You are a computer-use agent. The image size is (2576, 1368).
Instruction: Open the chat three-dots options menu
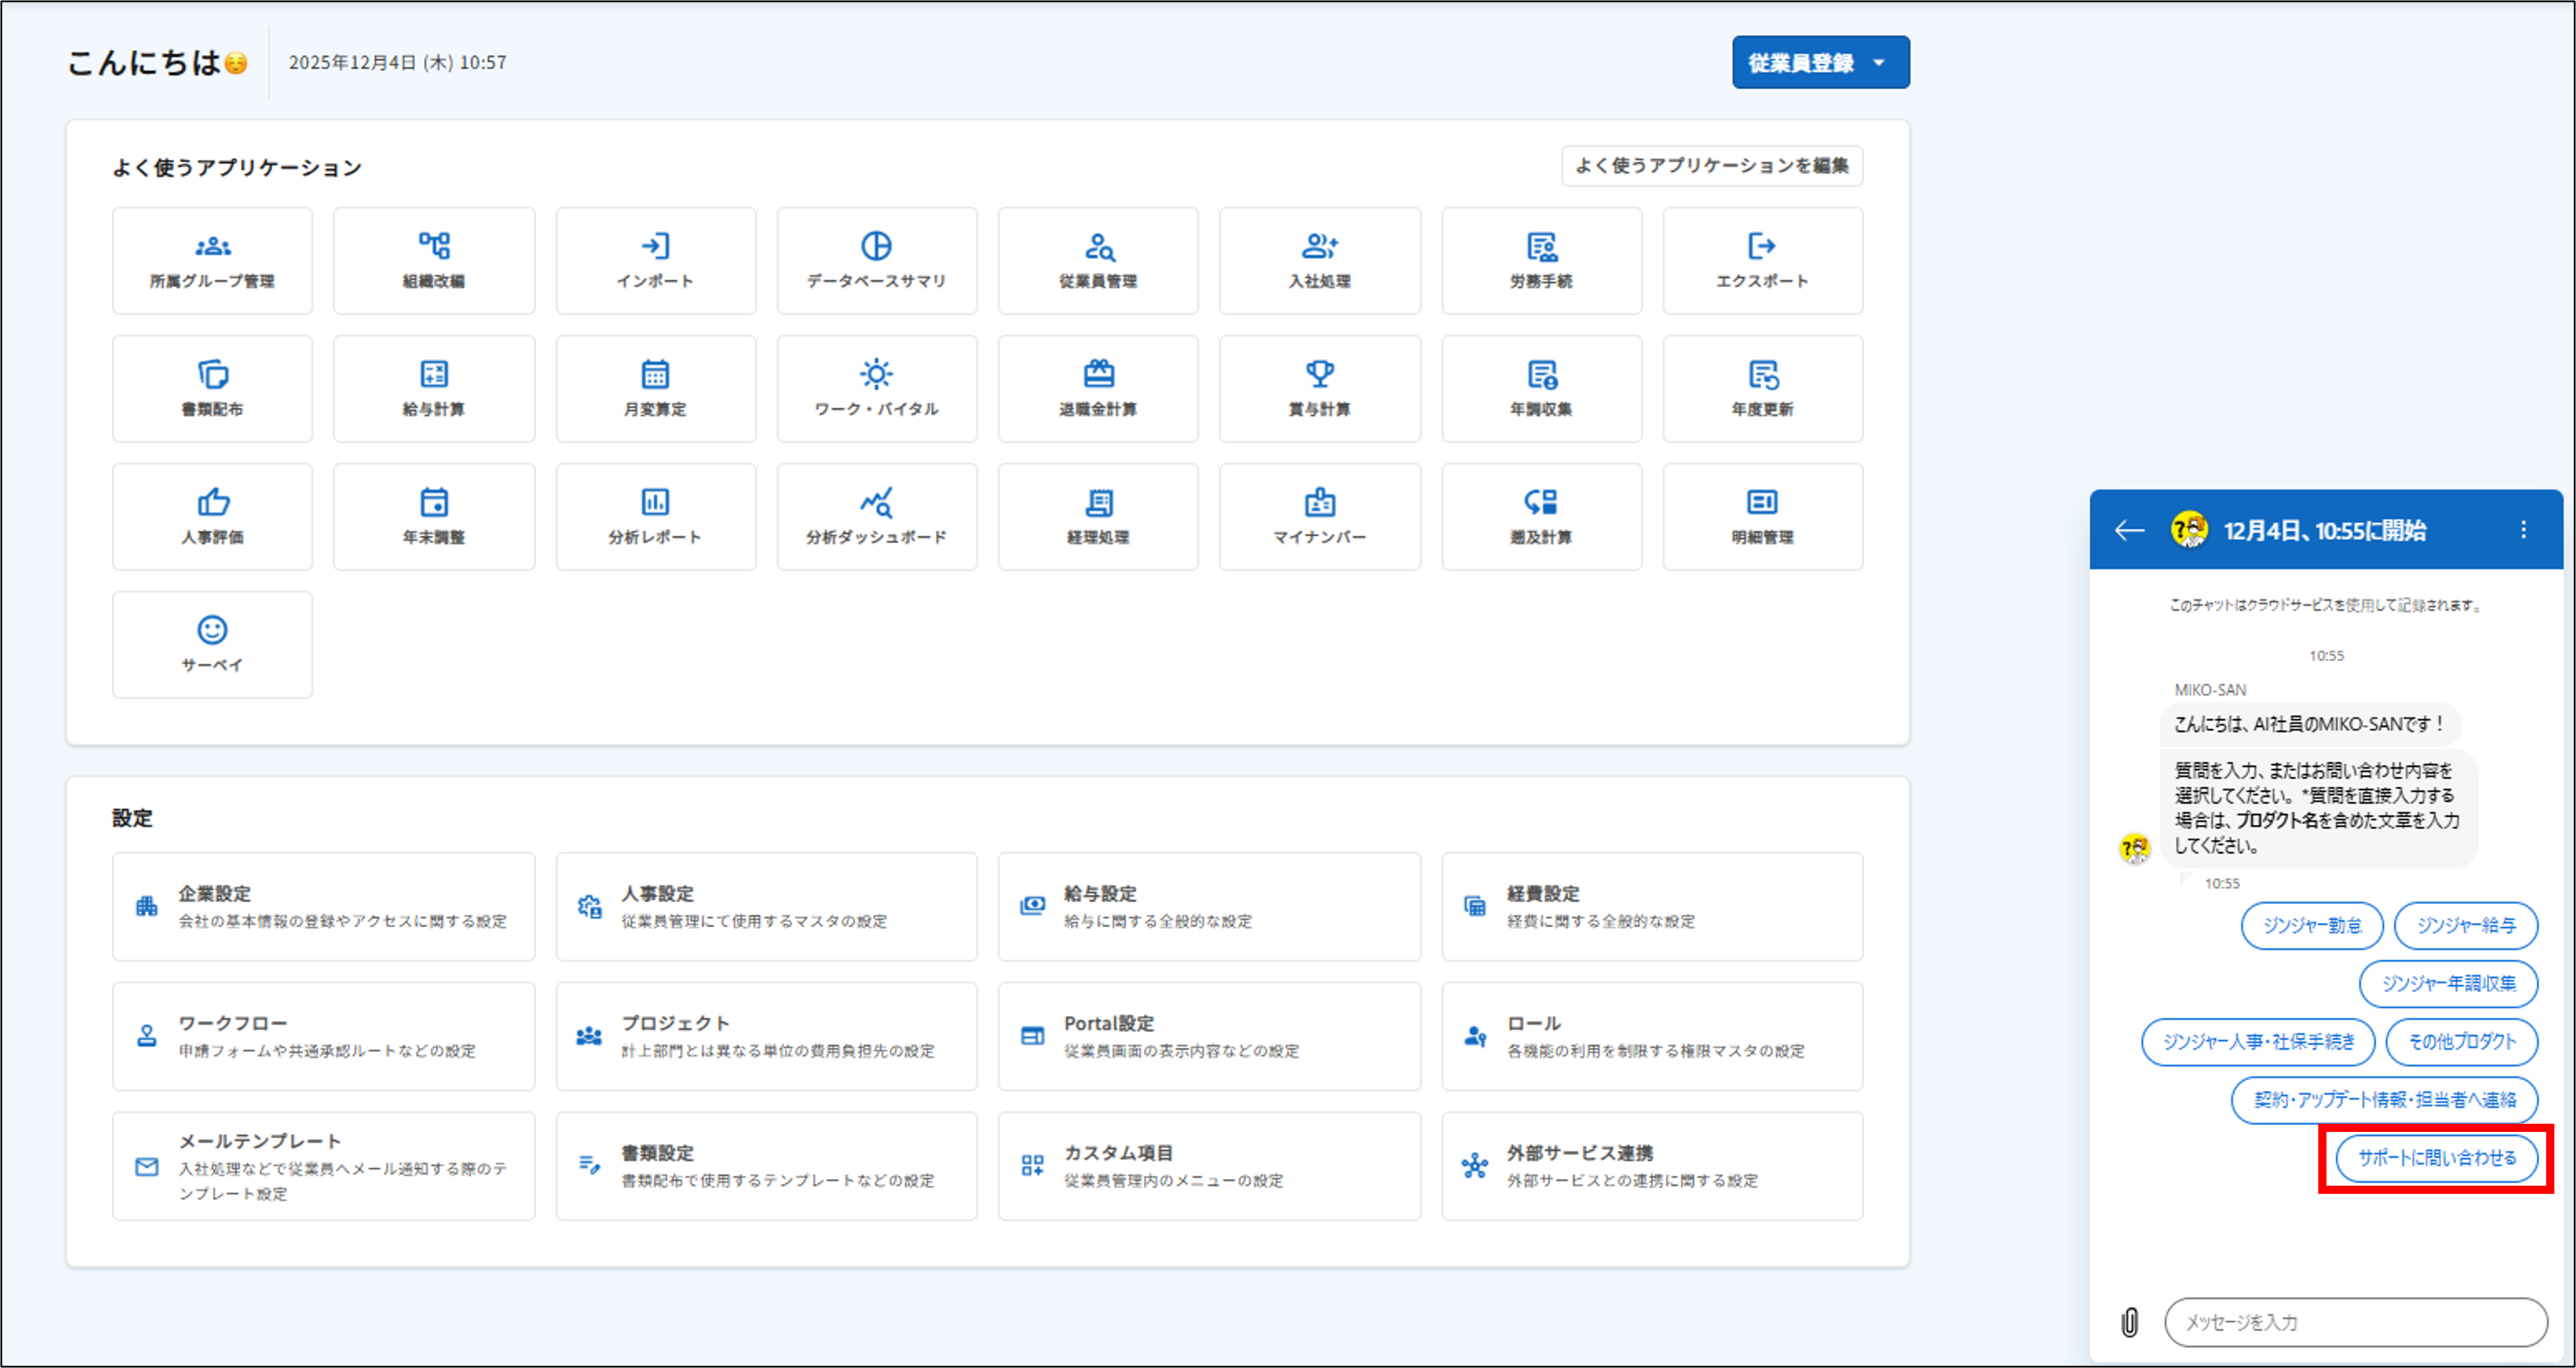pos(2523,530)
